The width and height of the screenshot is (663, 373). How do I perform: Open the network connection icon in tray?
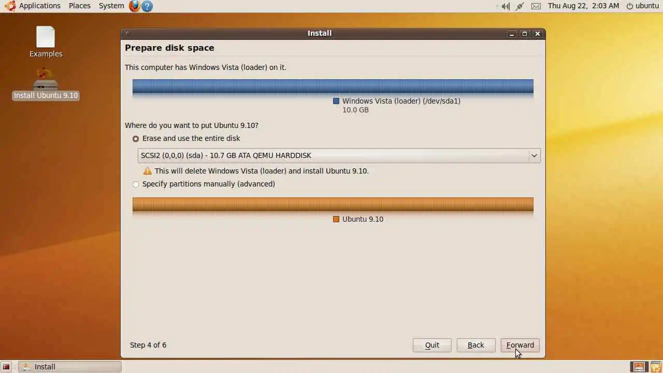click(520, 6)
